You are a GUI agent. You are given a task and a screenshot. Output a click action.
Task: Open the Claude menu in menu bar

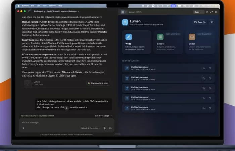tap(25, 6)
